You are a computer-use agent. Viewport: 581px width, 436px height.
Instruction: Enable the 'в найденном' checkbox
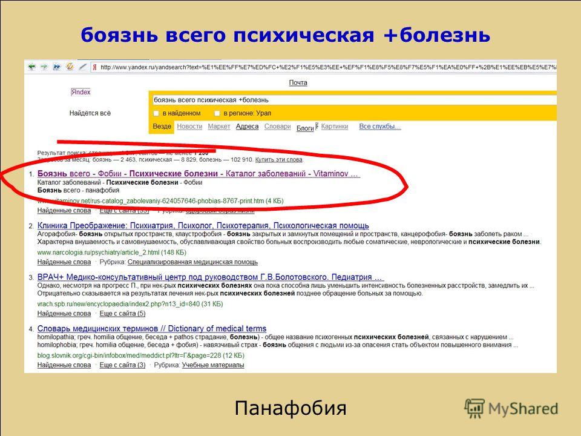156,113
